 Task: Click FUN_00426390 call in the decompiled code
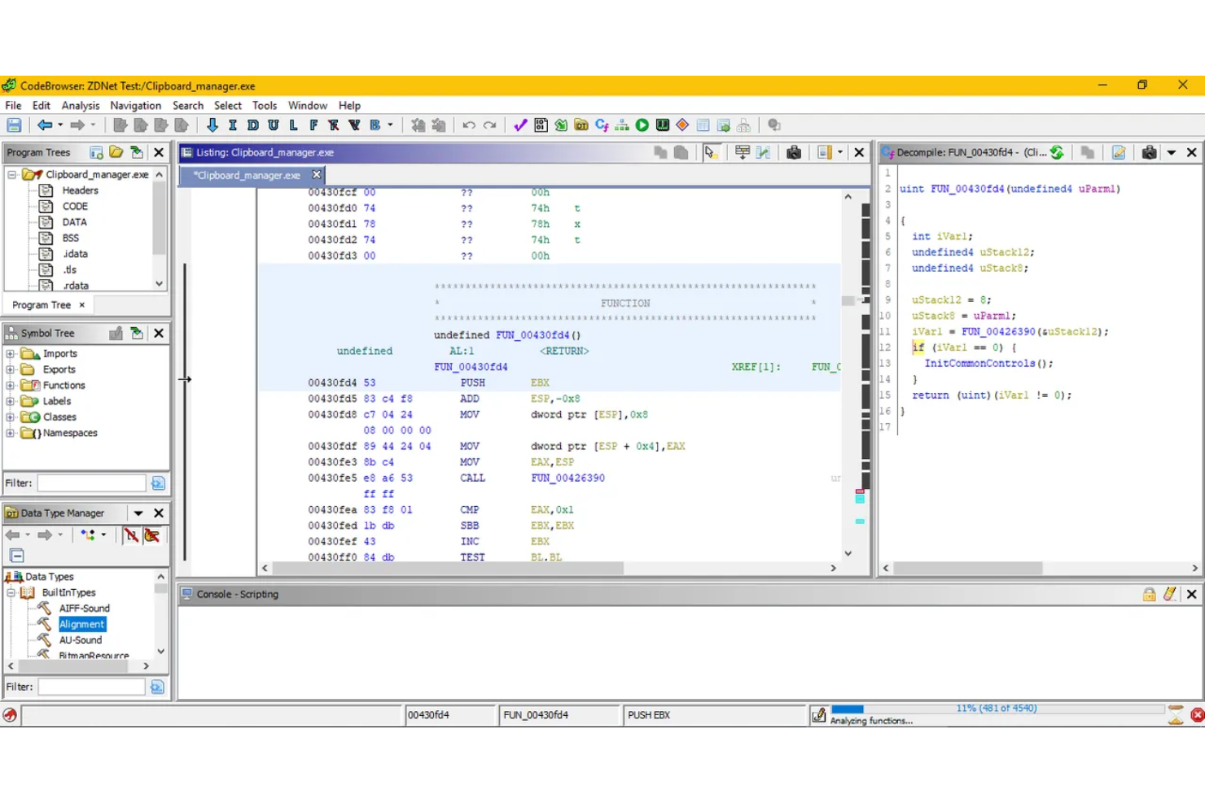(x=999, y=331)
